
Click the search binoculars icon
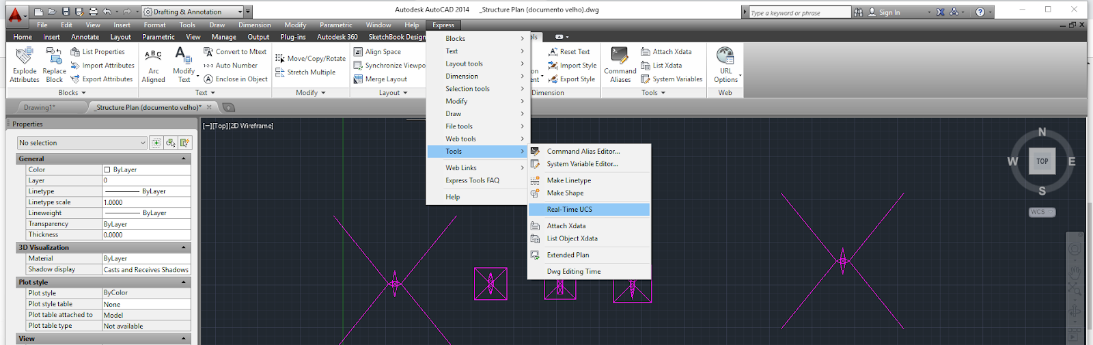[x=859, y=12]
